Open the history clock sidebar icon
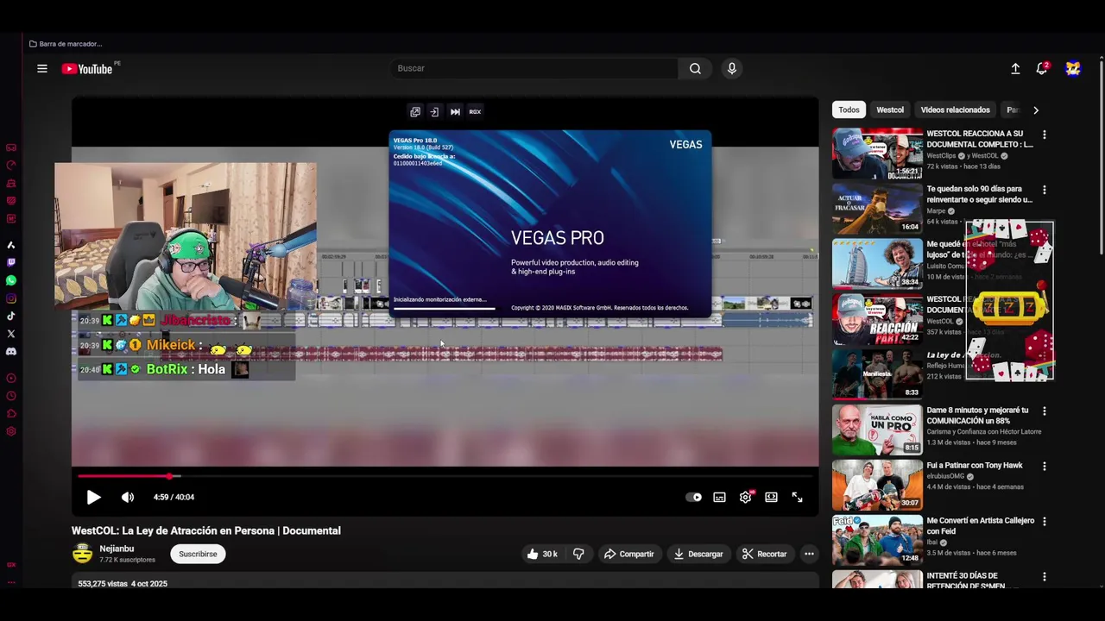This screenshot has height=621, width=1105. click(x=11, y=396)
